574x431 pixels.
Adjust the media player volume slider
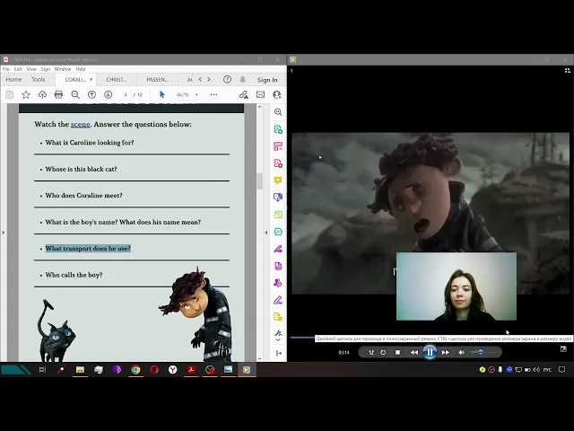[x=483, y=352]
